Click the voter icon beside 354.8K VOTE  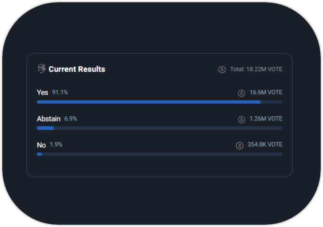coord(239,145)
